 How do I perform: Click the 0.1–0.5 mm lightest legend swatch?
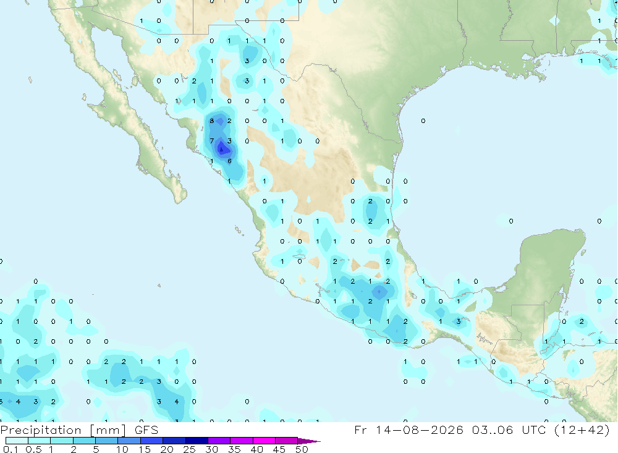(17, 441)
